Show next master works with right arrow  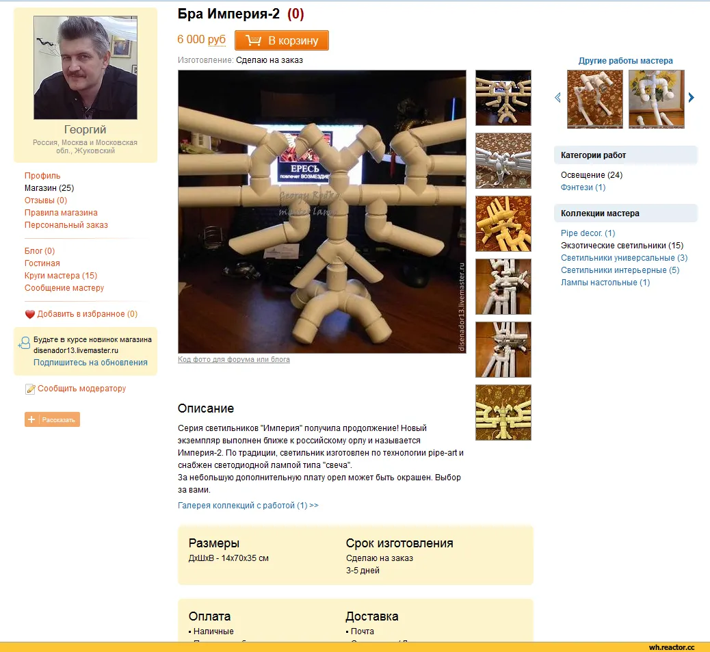click(691, 98)
